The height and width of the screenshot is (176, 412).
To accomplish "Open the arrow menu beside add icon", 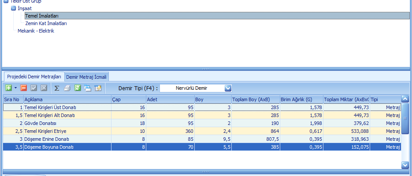I will point(15,88).
